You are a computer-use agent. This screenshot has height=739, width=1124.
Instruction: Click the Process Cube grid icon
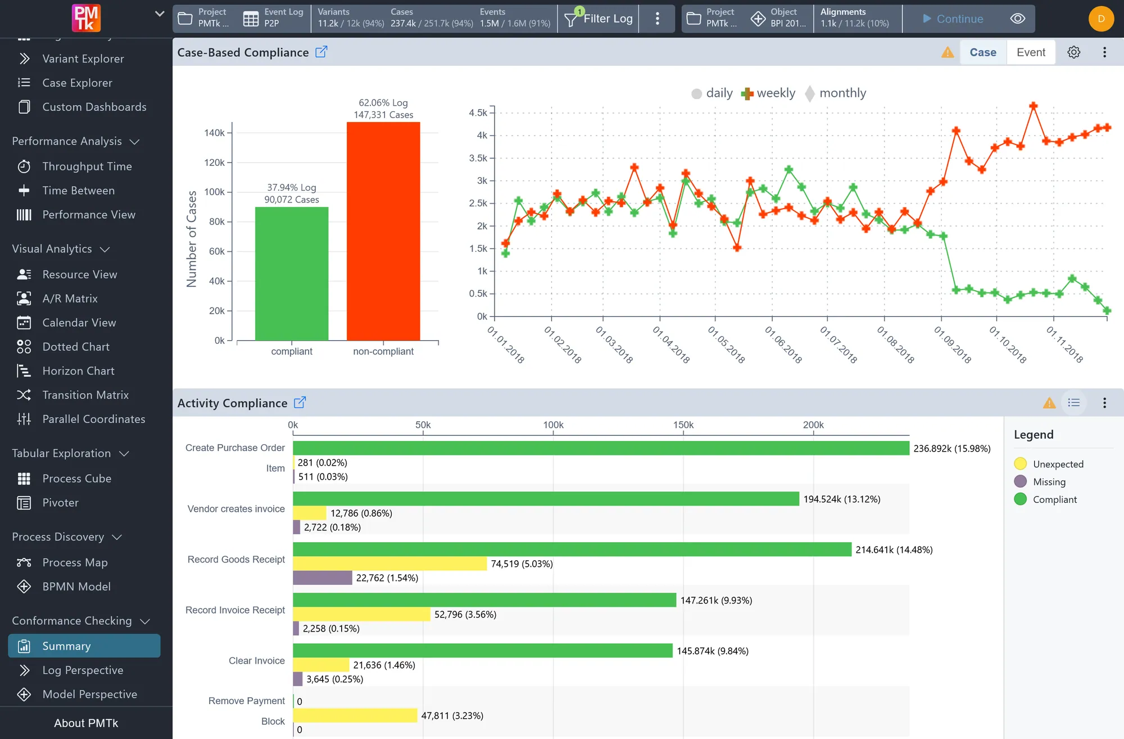point(24,479)
